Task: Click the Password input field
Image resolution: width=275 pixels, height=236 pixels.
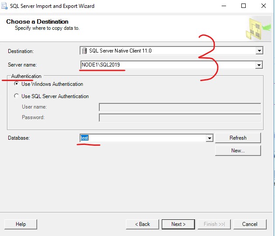Action: point(180,117)
